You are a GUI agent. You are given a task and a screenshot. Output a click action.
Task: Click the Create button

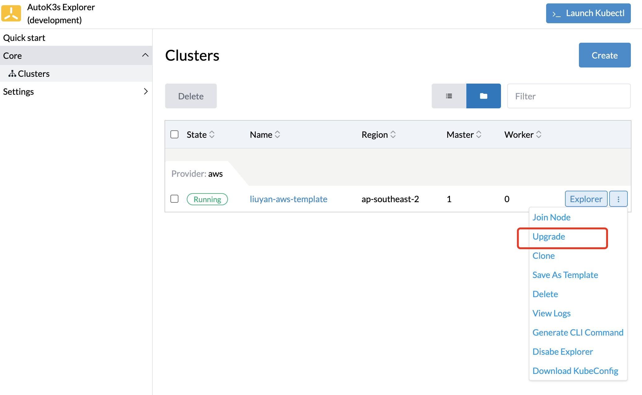tap(604, 55)
